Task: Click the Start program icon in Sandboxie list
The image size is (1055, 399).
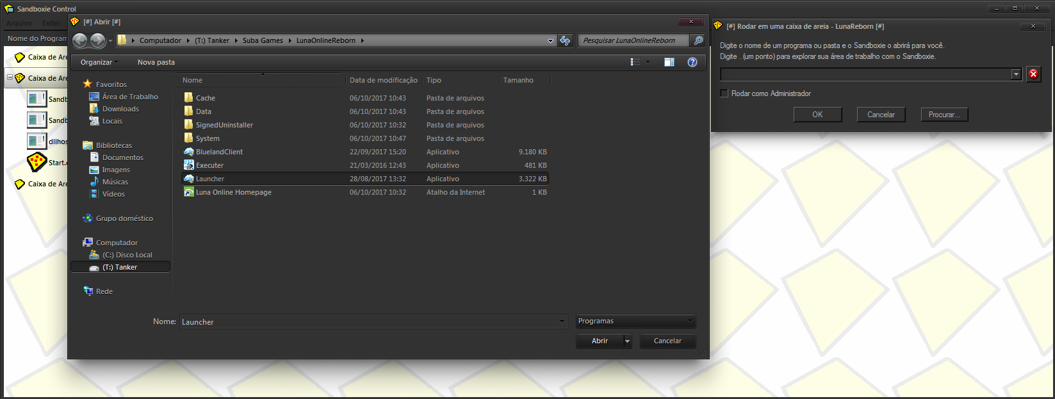Action: coord(37,162)
